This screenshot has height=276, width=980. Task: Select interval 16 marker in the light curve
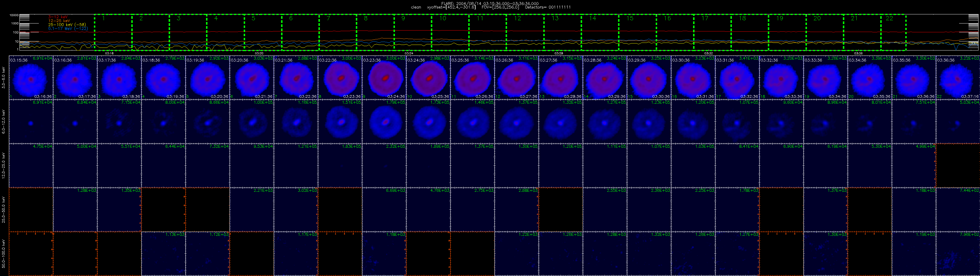[667, 18]
